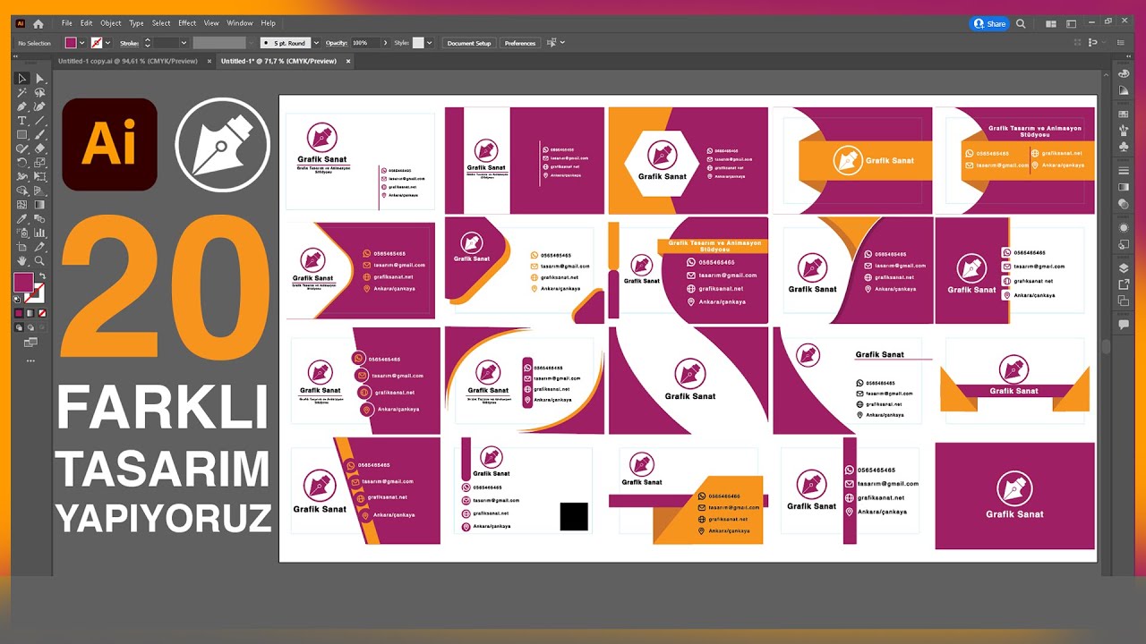The width and height of the screenshot is (1146, 644).
Task: Open the Comments panel speech bubble
Action: click(1124, 324)
